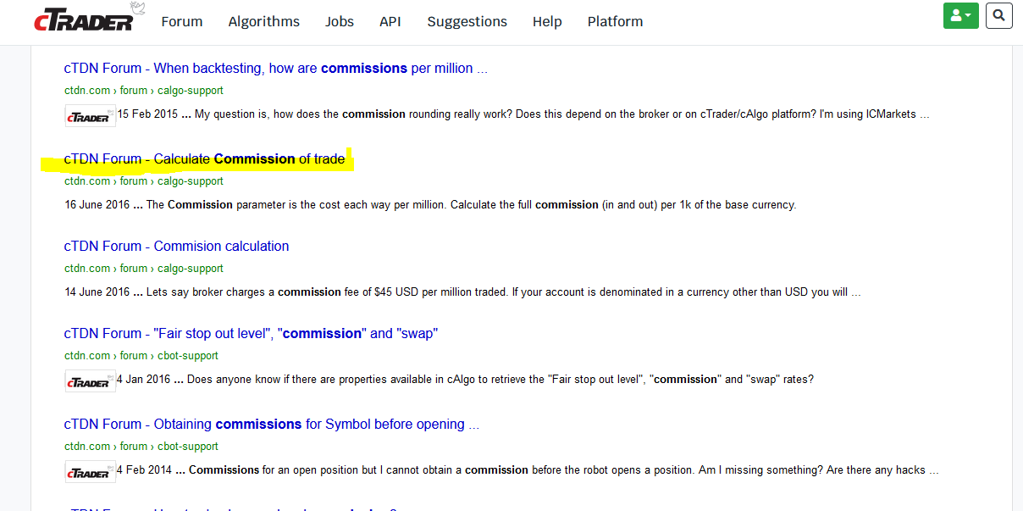Click the URL under 'When backtesting' result
This screenshot has width=1023, height=511.
(x=144, y=91)
